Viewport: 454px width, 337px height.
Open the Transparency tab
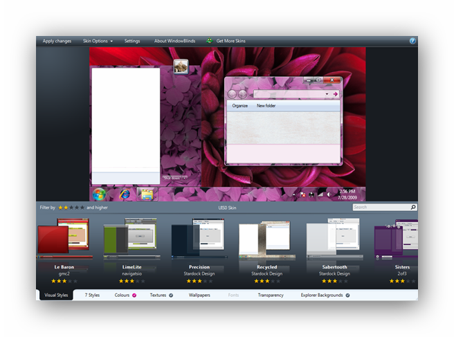(271, 295)
